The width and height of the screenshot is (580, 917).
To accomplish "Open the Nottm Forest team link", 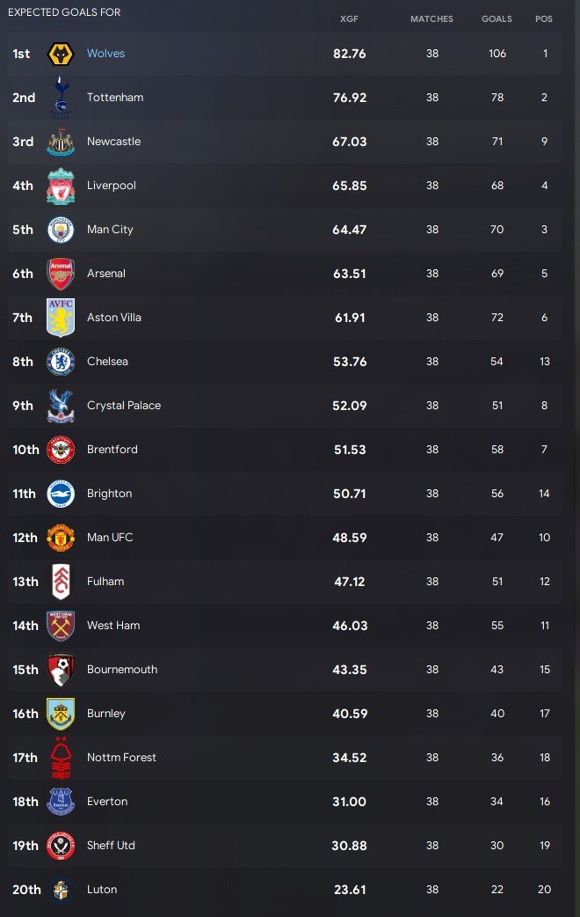I will coord(121,758).
